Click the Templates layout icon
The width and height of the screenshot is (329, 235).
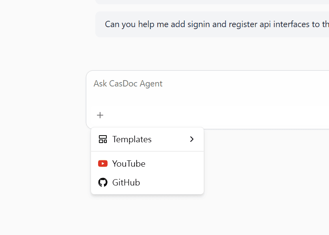coord(103,139)
